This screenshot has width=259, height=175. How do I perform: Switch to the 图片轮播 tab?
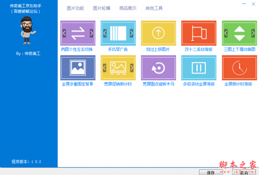click(x=101, y=8)
